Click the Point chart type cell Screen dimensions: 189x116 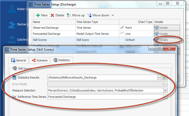coord(136,28)
